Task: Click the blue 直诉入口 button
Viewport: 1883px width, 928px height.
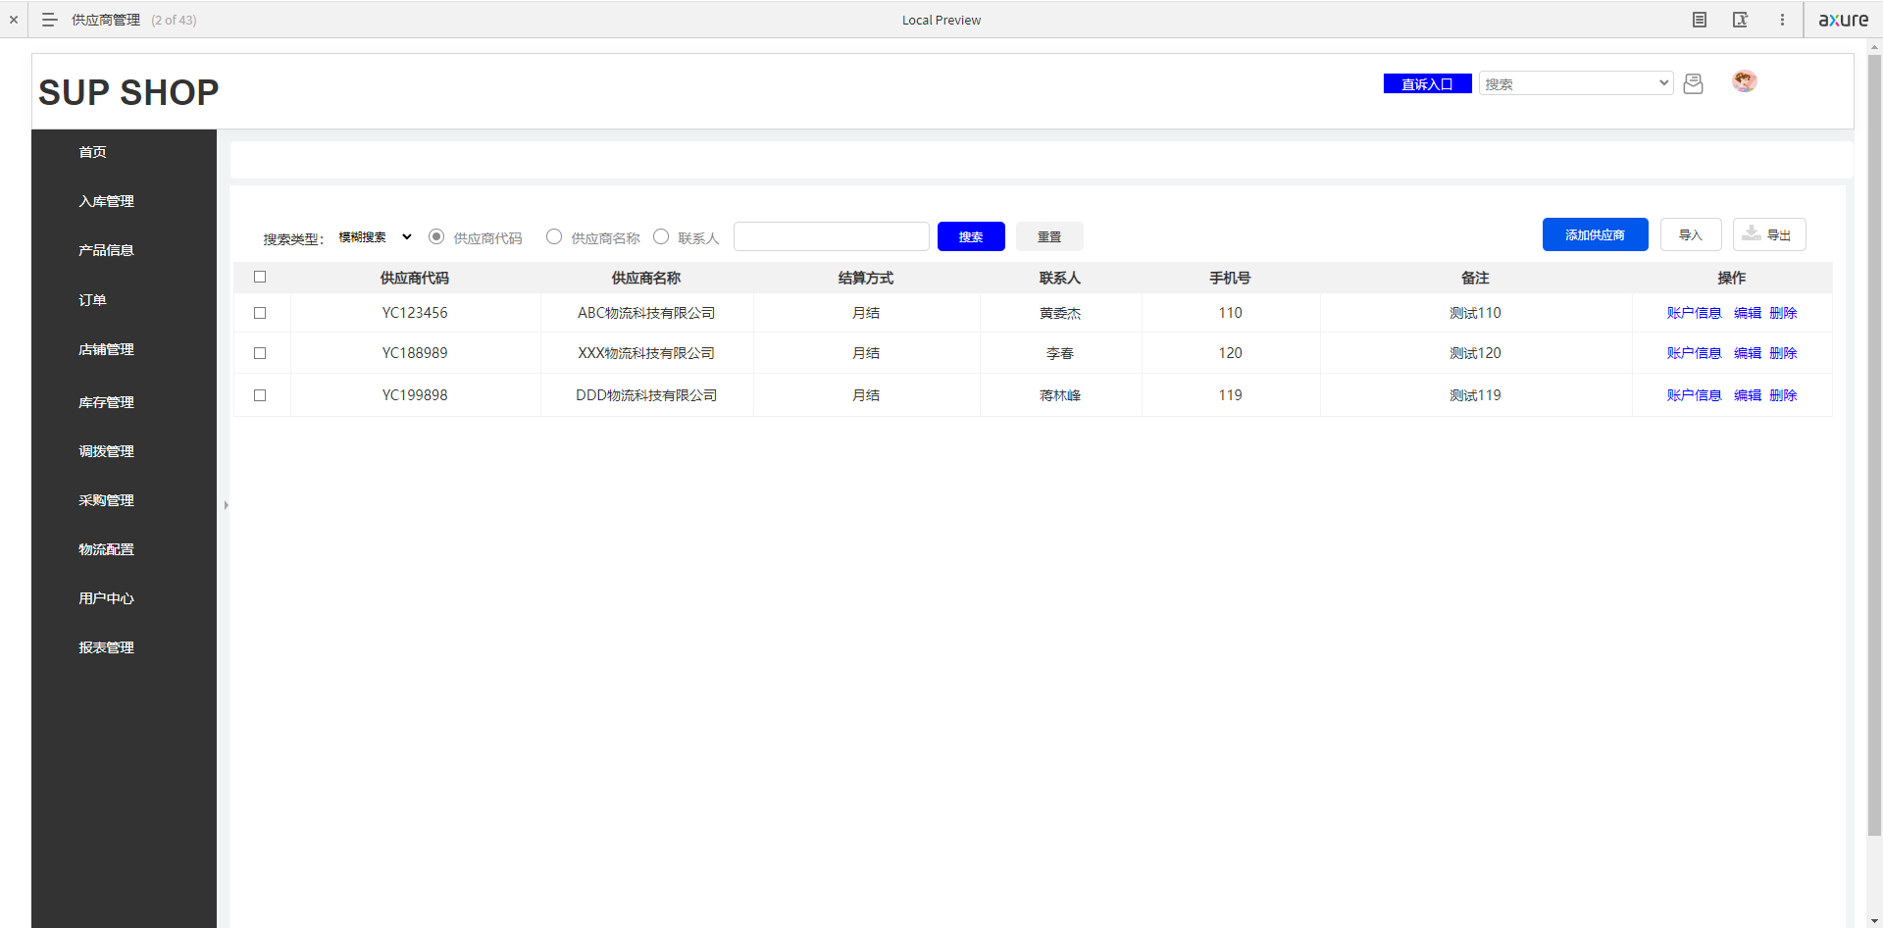Action: 1427,83
